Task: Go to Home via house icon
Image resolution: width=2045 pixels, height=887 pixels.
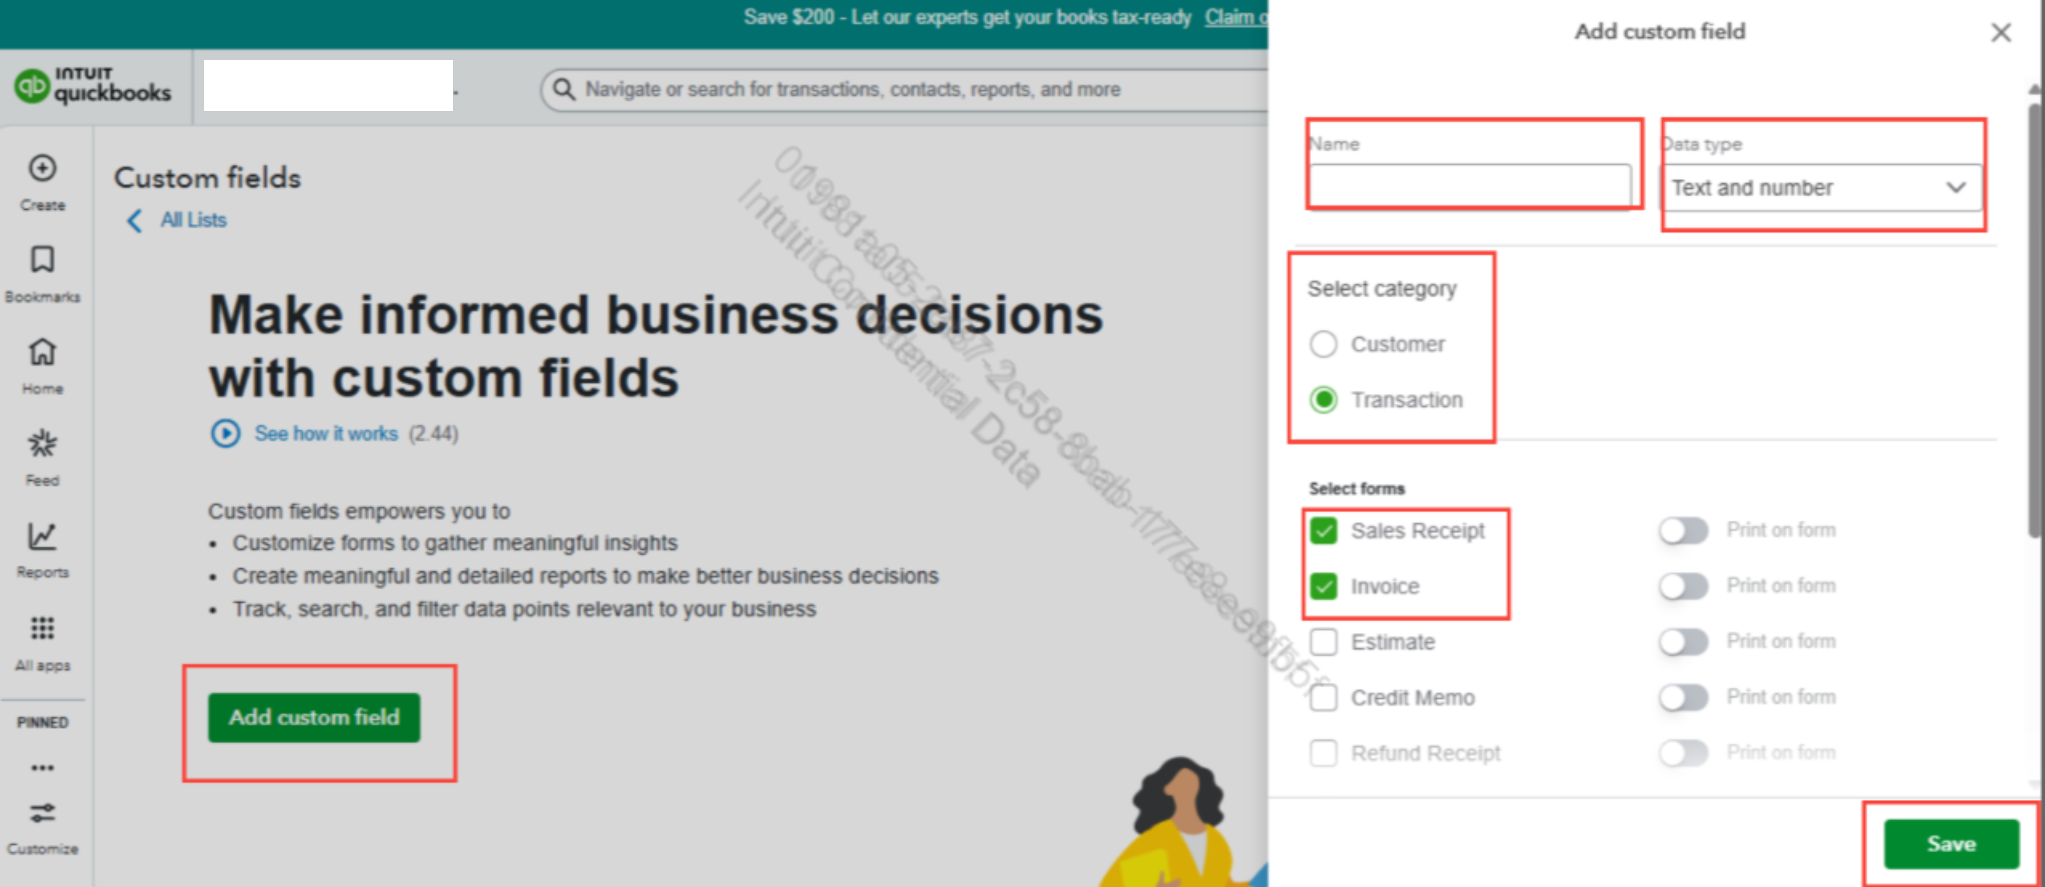Action: click(42, 352)
